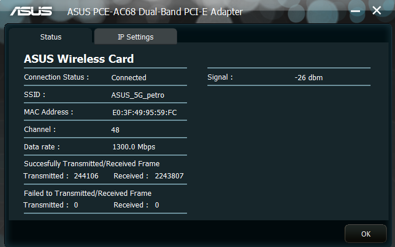Click the Failed to Transmitted/Received Frame label

coord(87,193)
